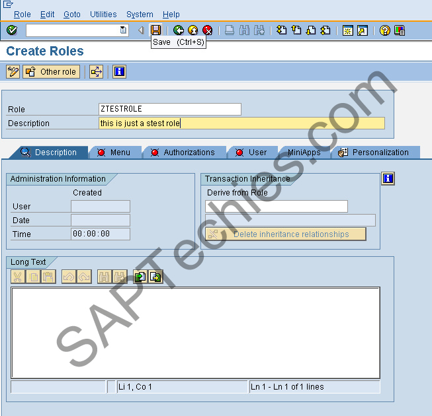This screenshot has height=416, width=432.
Task: Click the Paste icon in Long Text
Action: pyautogui.click(x=48, y=277)
